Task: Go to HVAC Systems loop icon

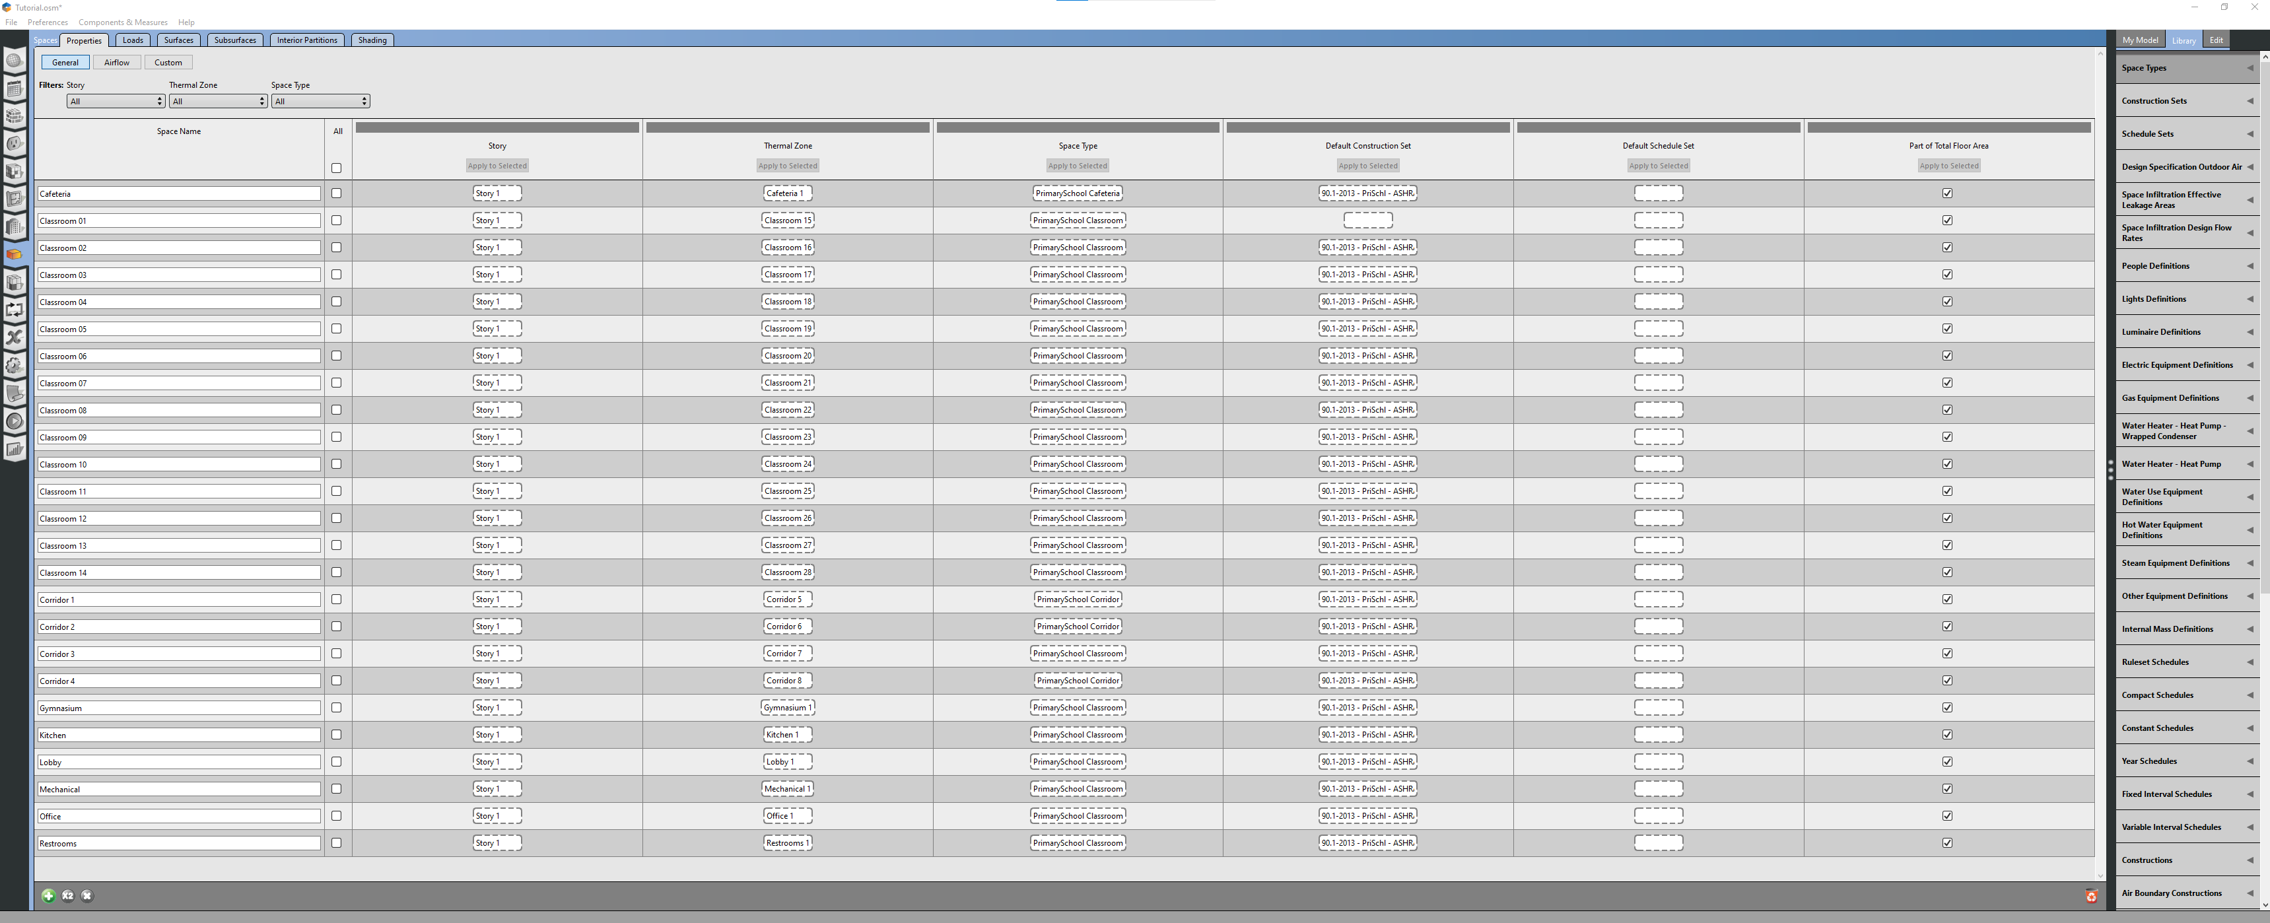Action: (x=14, y=310)
